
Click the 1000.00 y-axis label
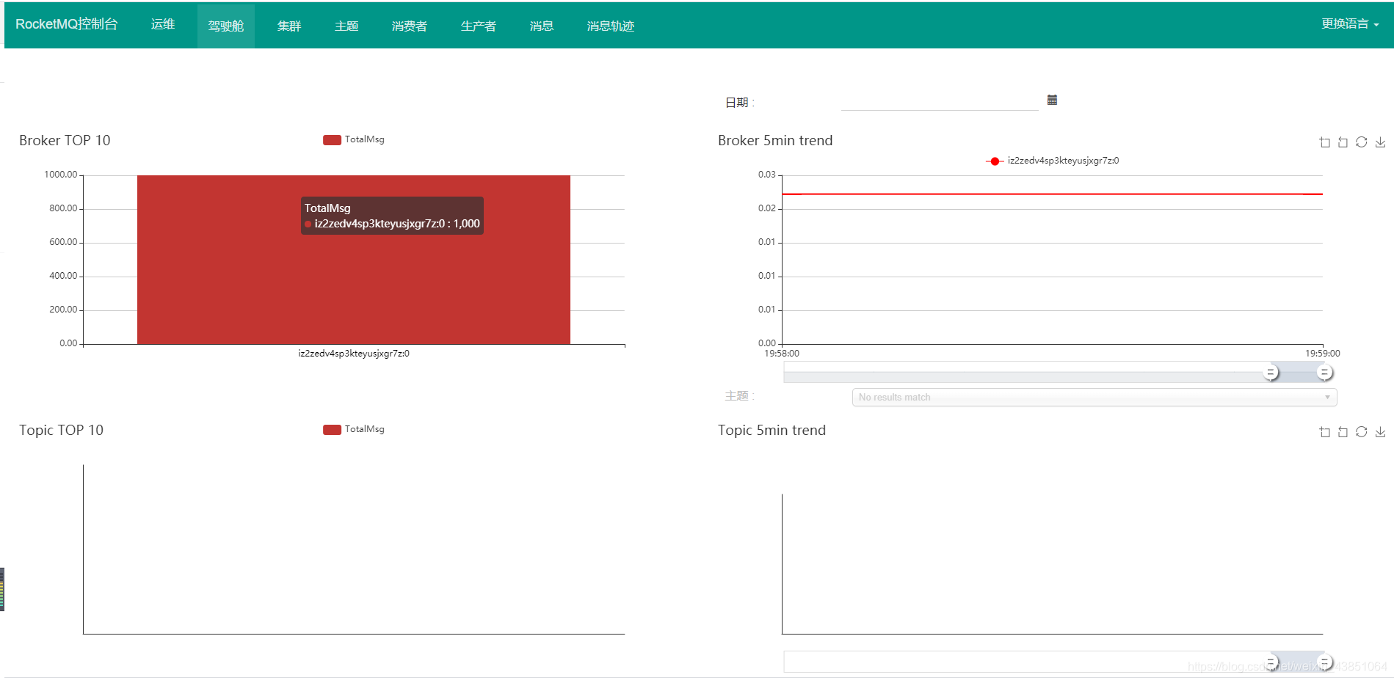click(x=61, y=175)
